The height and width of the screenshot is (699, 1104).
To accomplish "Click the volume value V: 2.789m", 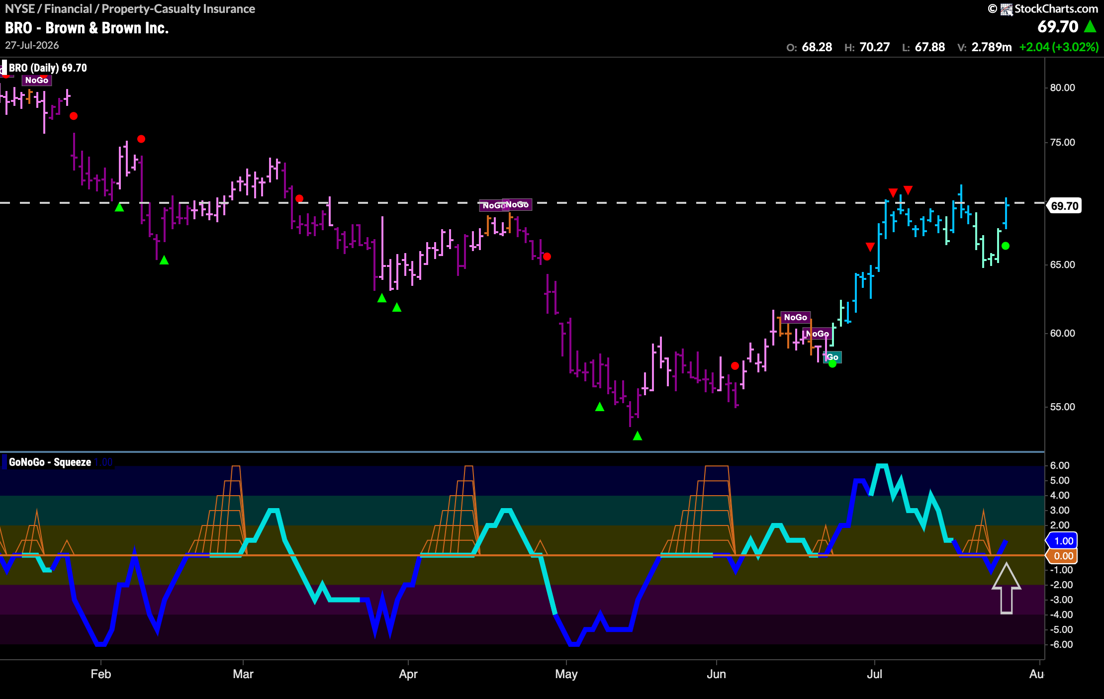I will (x=985, y=47).
